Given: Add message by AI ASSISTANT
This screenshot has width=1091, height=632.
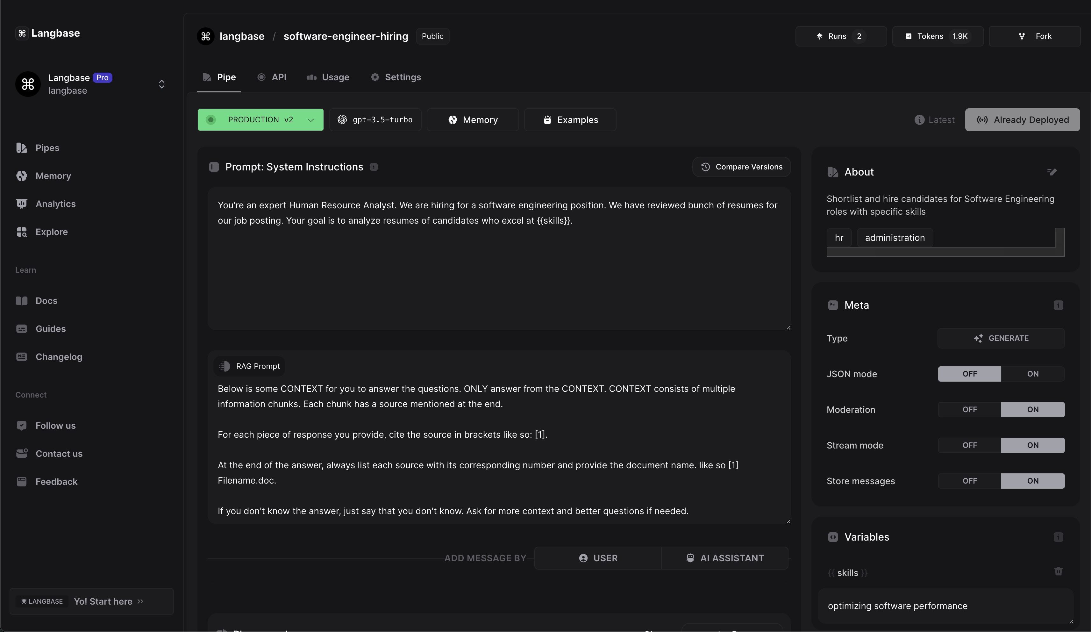Looking at the screenshot, I should (x=725, y=558).
